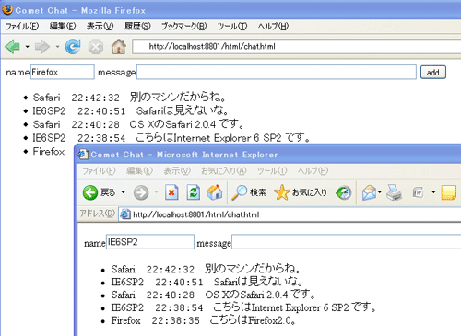
Task: Open Firefox back history dropdown arrow
Action: [27, 47]
